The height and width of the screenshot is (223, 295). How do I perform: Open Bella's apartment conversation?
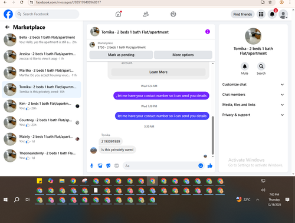tap(41, 39)
